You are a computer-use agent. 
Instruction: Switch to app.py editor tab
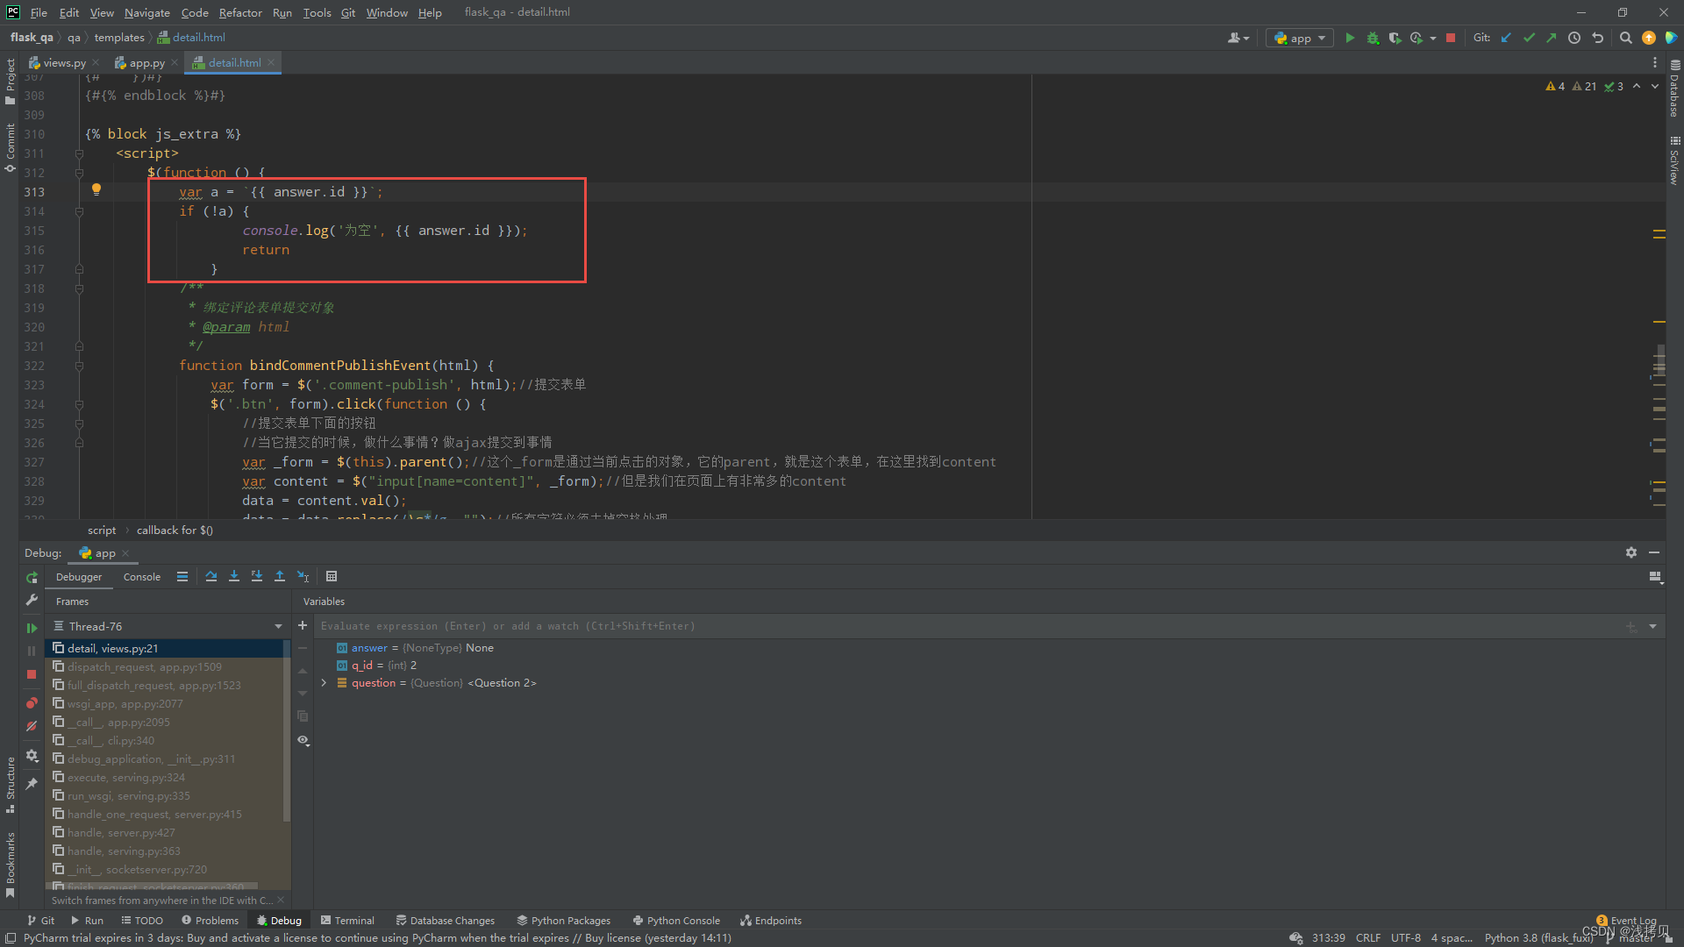click(146, 63)
